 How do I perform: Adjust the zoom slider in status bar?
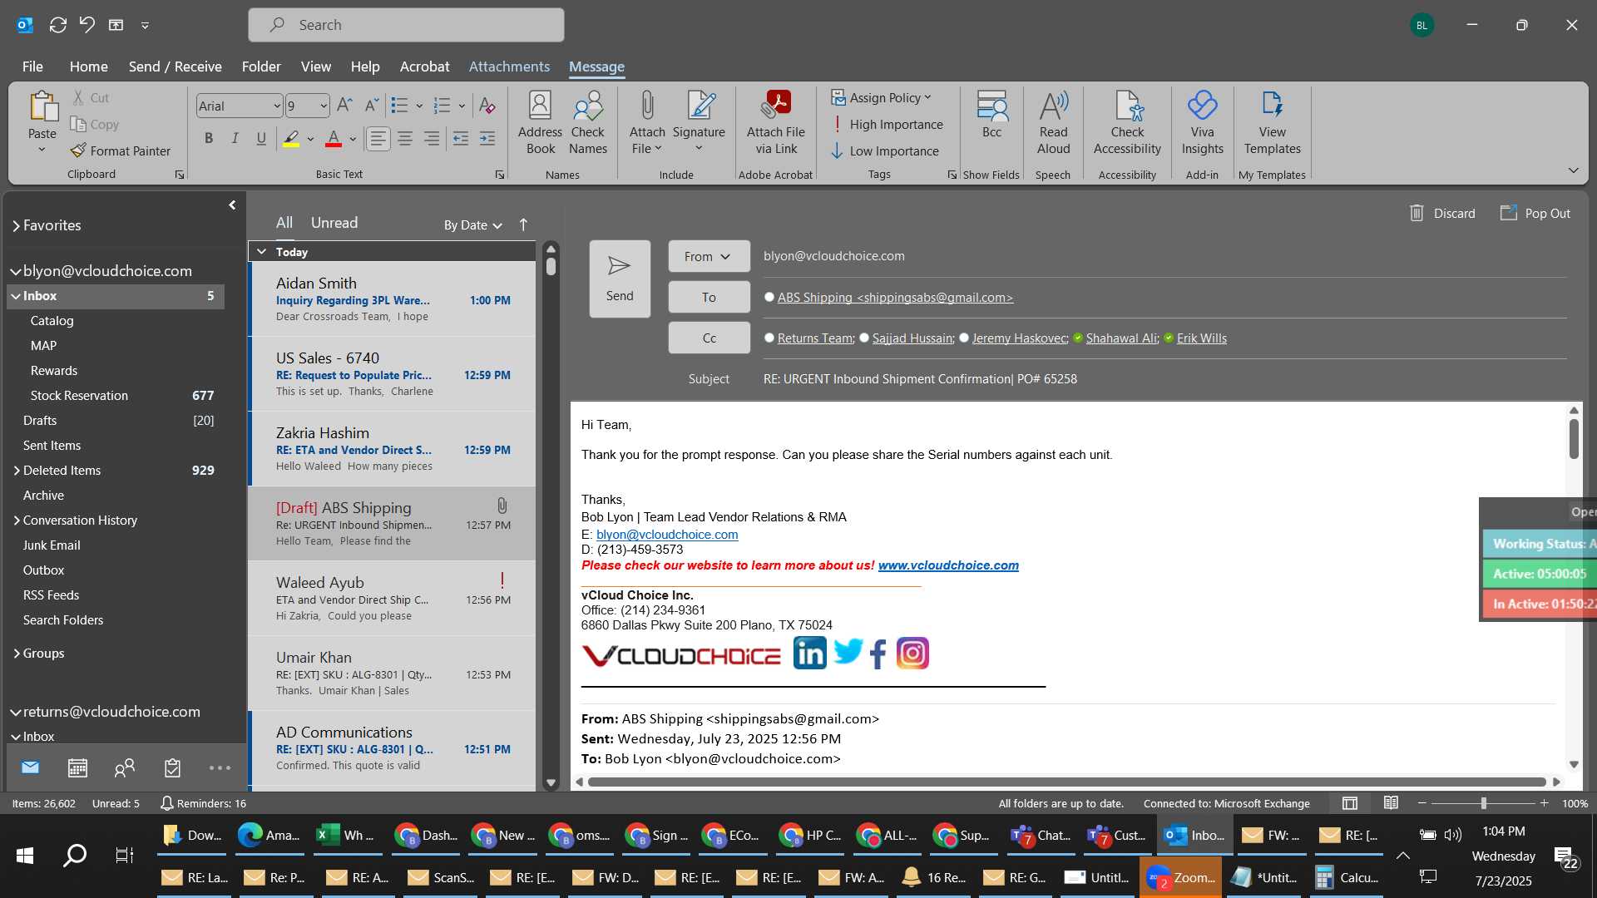(1483, 803)
